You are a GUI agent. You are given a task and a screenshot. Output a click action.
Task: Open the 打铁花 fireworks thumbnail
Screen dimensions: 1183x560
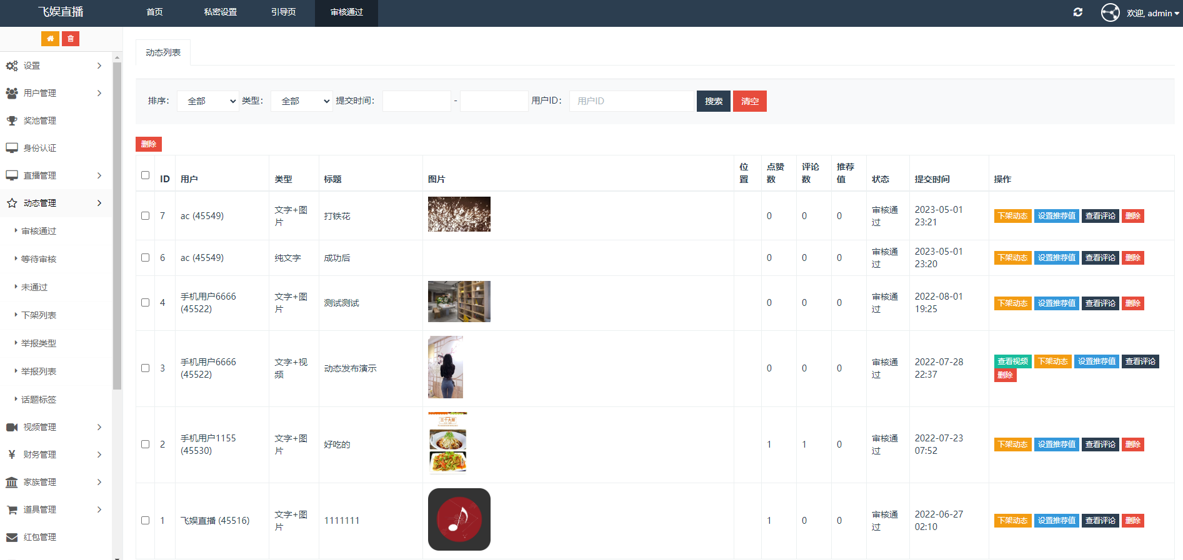[x=459, y=214]
